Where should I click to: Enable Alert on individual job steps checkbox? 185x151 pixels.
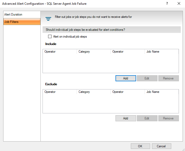pyautogui.click(x=50, y=37)
